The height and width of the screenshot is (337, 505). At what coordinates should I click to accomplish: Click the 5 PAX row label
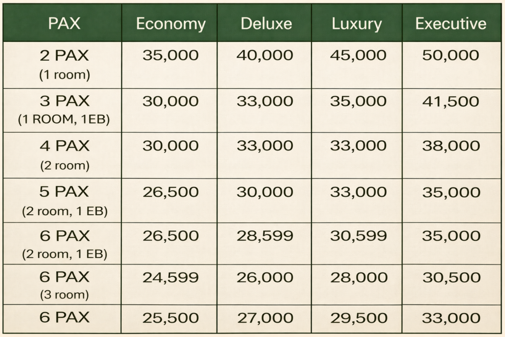(x=64, y=192)
